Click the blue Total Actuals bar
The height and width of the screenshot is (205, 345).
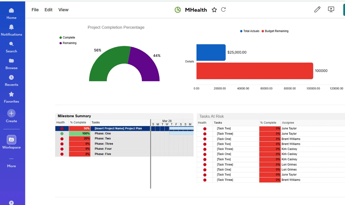tap(211, 53)
